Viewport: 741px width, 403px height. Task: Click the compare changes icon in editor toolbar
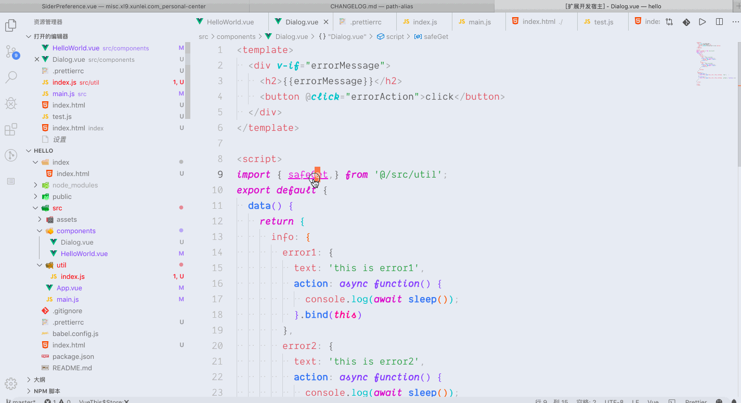669,22
